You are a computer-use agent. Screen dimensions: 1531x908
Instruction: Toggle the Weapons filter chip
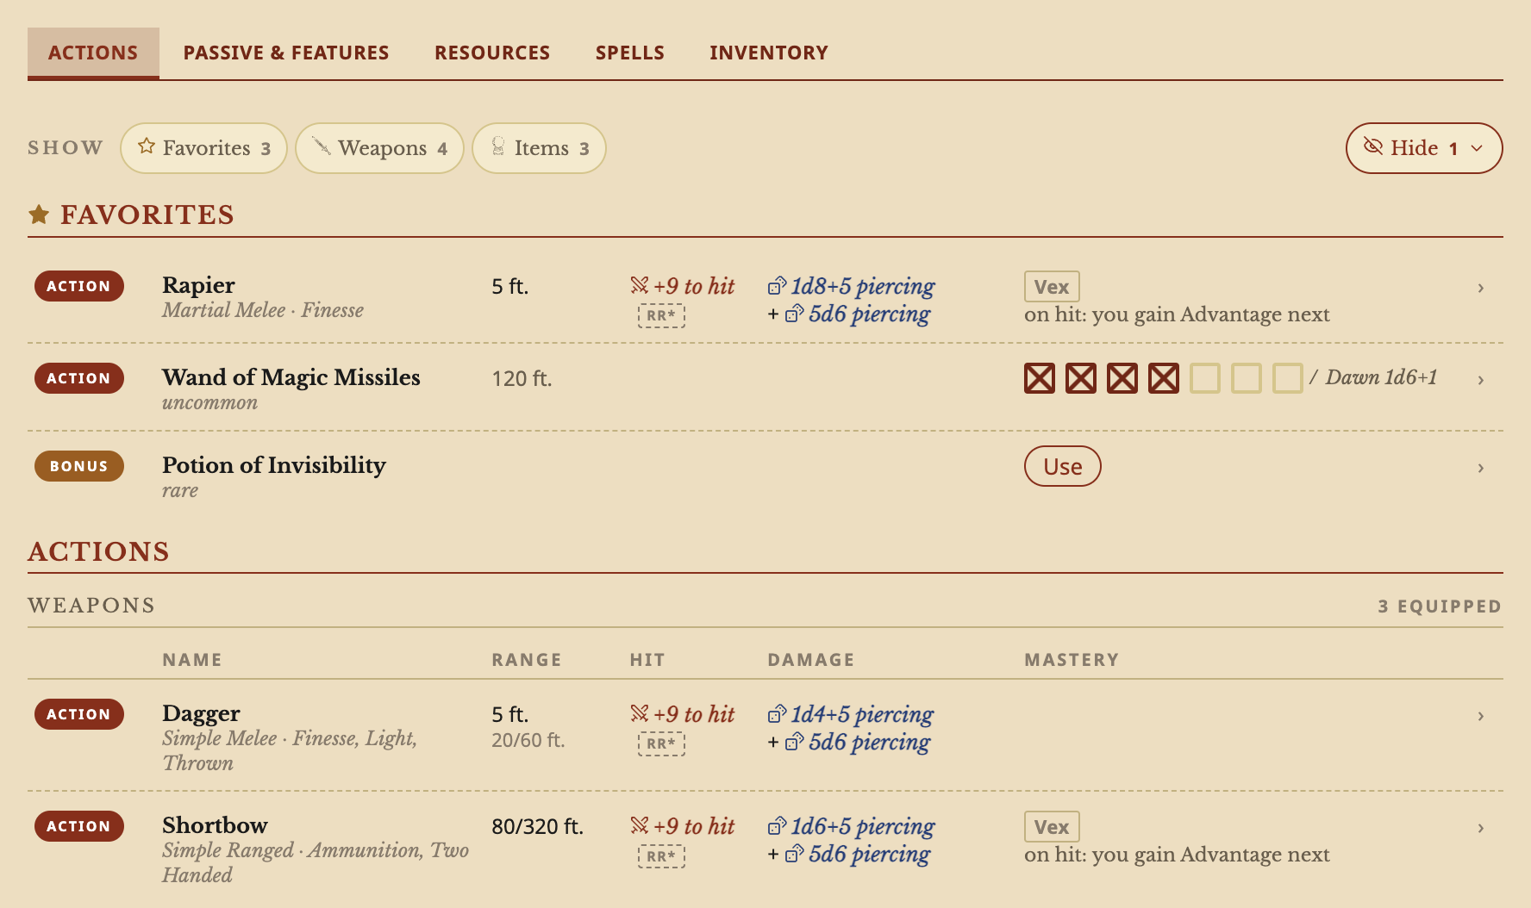(380, 148)
